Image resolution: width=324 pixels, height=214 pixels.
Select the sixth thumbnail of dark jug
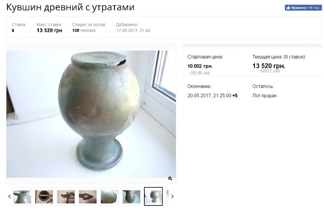(131, 197)
